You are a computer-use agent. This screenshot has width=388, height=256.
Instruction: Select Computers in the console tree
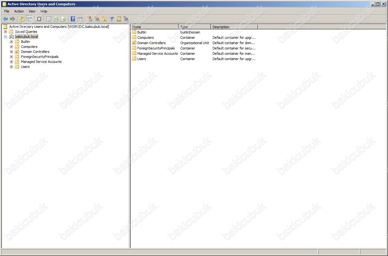[x=29, y=47]
